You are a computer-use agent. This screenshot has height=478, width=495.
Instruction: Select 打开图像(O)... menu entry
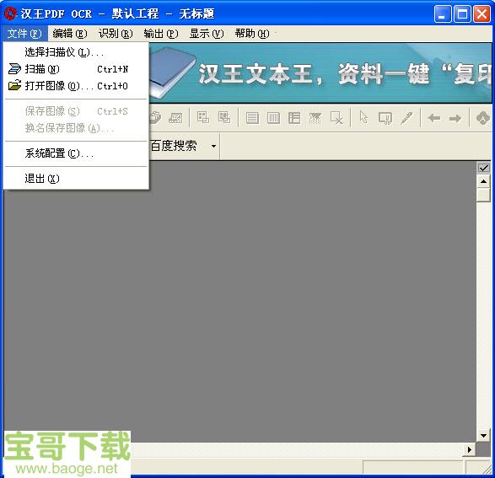(76, 86)
